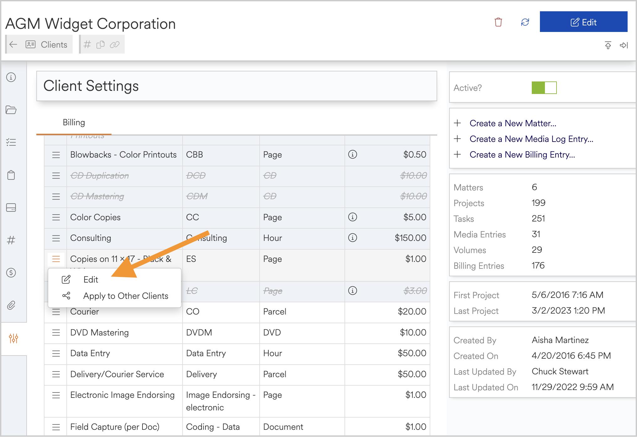
Task: Collapse the right panel with arrow-bar icon
Action: (624, 45)
